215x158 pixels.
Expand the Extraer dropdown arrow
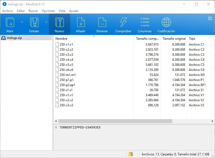(46, 22)
